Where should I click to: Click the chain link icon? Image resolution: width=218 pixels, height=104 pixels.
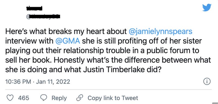79,98
